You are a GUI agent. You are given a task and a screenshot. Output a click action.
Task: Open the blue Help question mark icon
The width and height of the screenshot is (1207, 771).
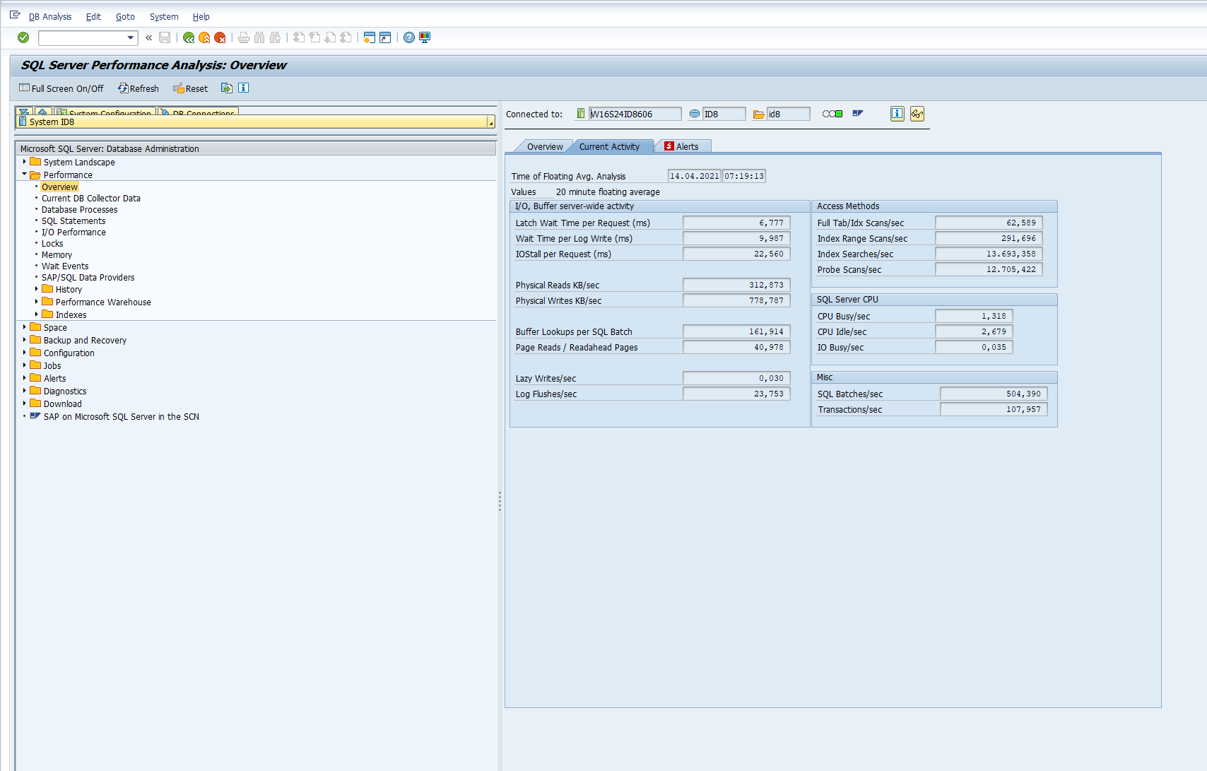[x=409, y=37]
